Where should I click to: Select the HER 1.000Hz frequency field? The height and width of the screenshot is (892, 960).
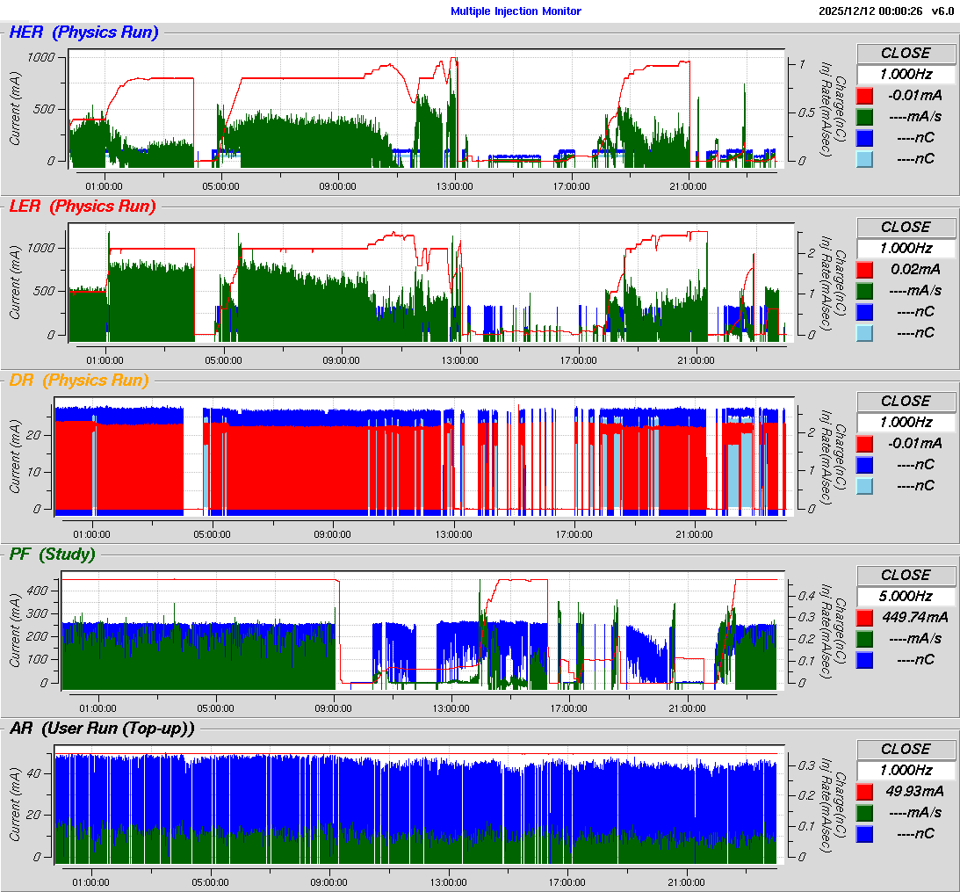pos(906,74)
